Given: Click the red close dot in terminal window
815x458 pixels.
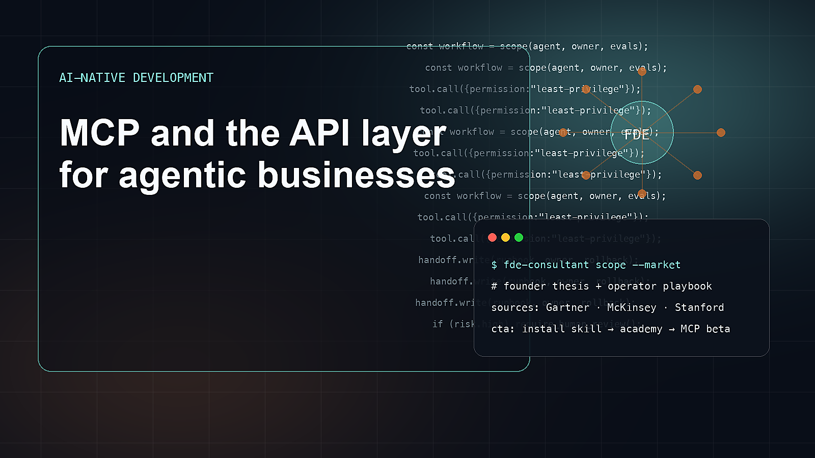Looking at the screenshot, I should pyautogui.click(x=492, y=237).
